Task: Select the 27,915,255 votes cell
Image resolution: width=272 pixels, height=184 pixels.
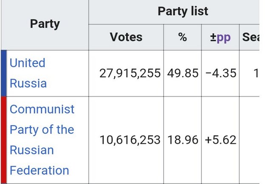Action: coord(126,73)
